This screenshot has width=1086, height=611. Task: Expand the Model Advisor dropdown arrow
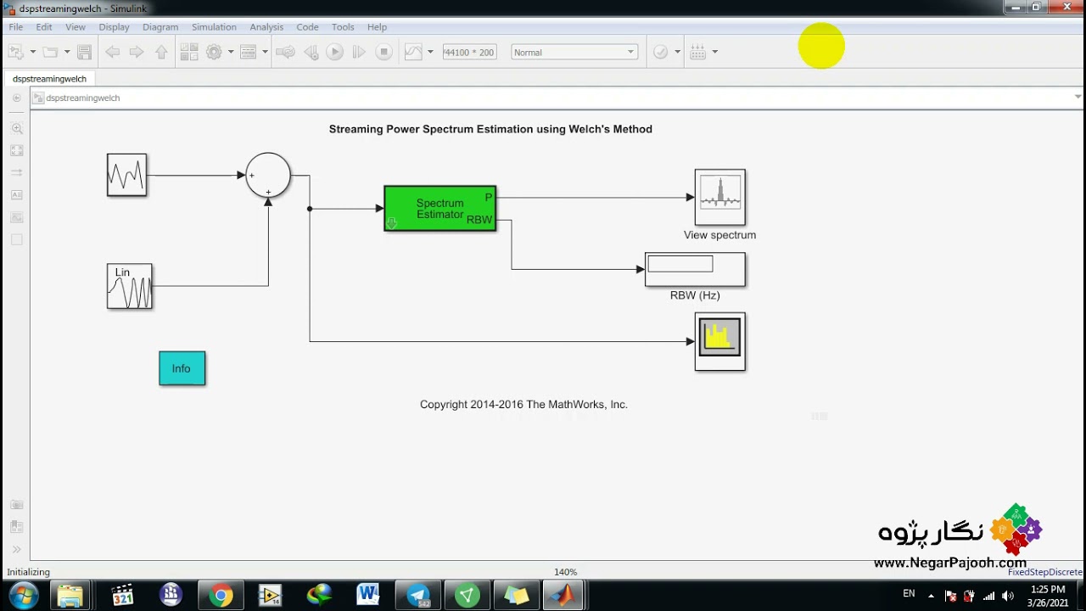pos(677,52)
